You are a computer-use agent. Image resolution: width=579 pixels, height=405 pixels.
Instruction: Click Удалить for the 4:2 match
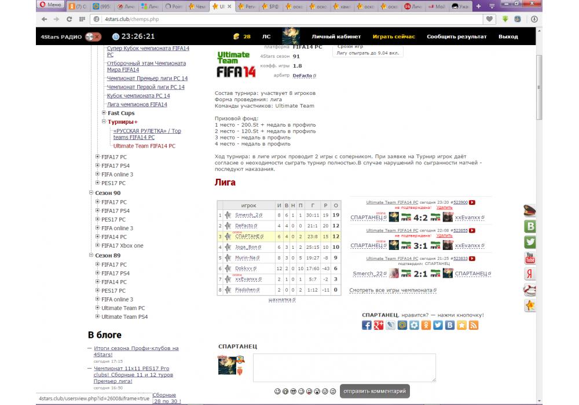point(444,207)
